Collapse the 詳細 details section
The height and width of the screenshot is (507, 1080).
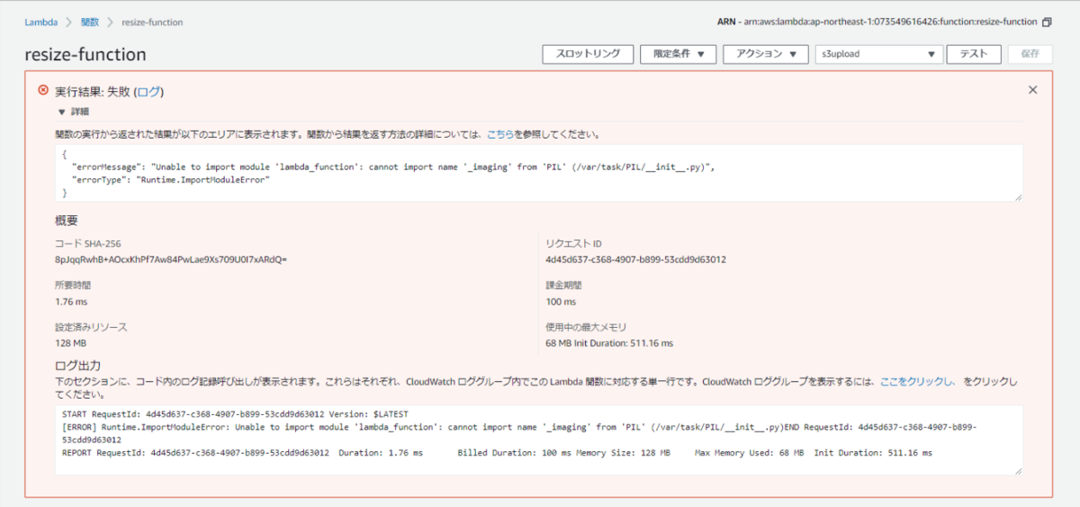[73, 112]
